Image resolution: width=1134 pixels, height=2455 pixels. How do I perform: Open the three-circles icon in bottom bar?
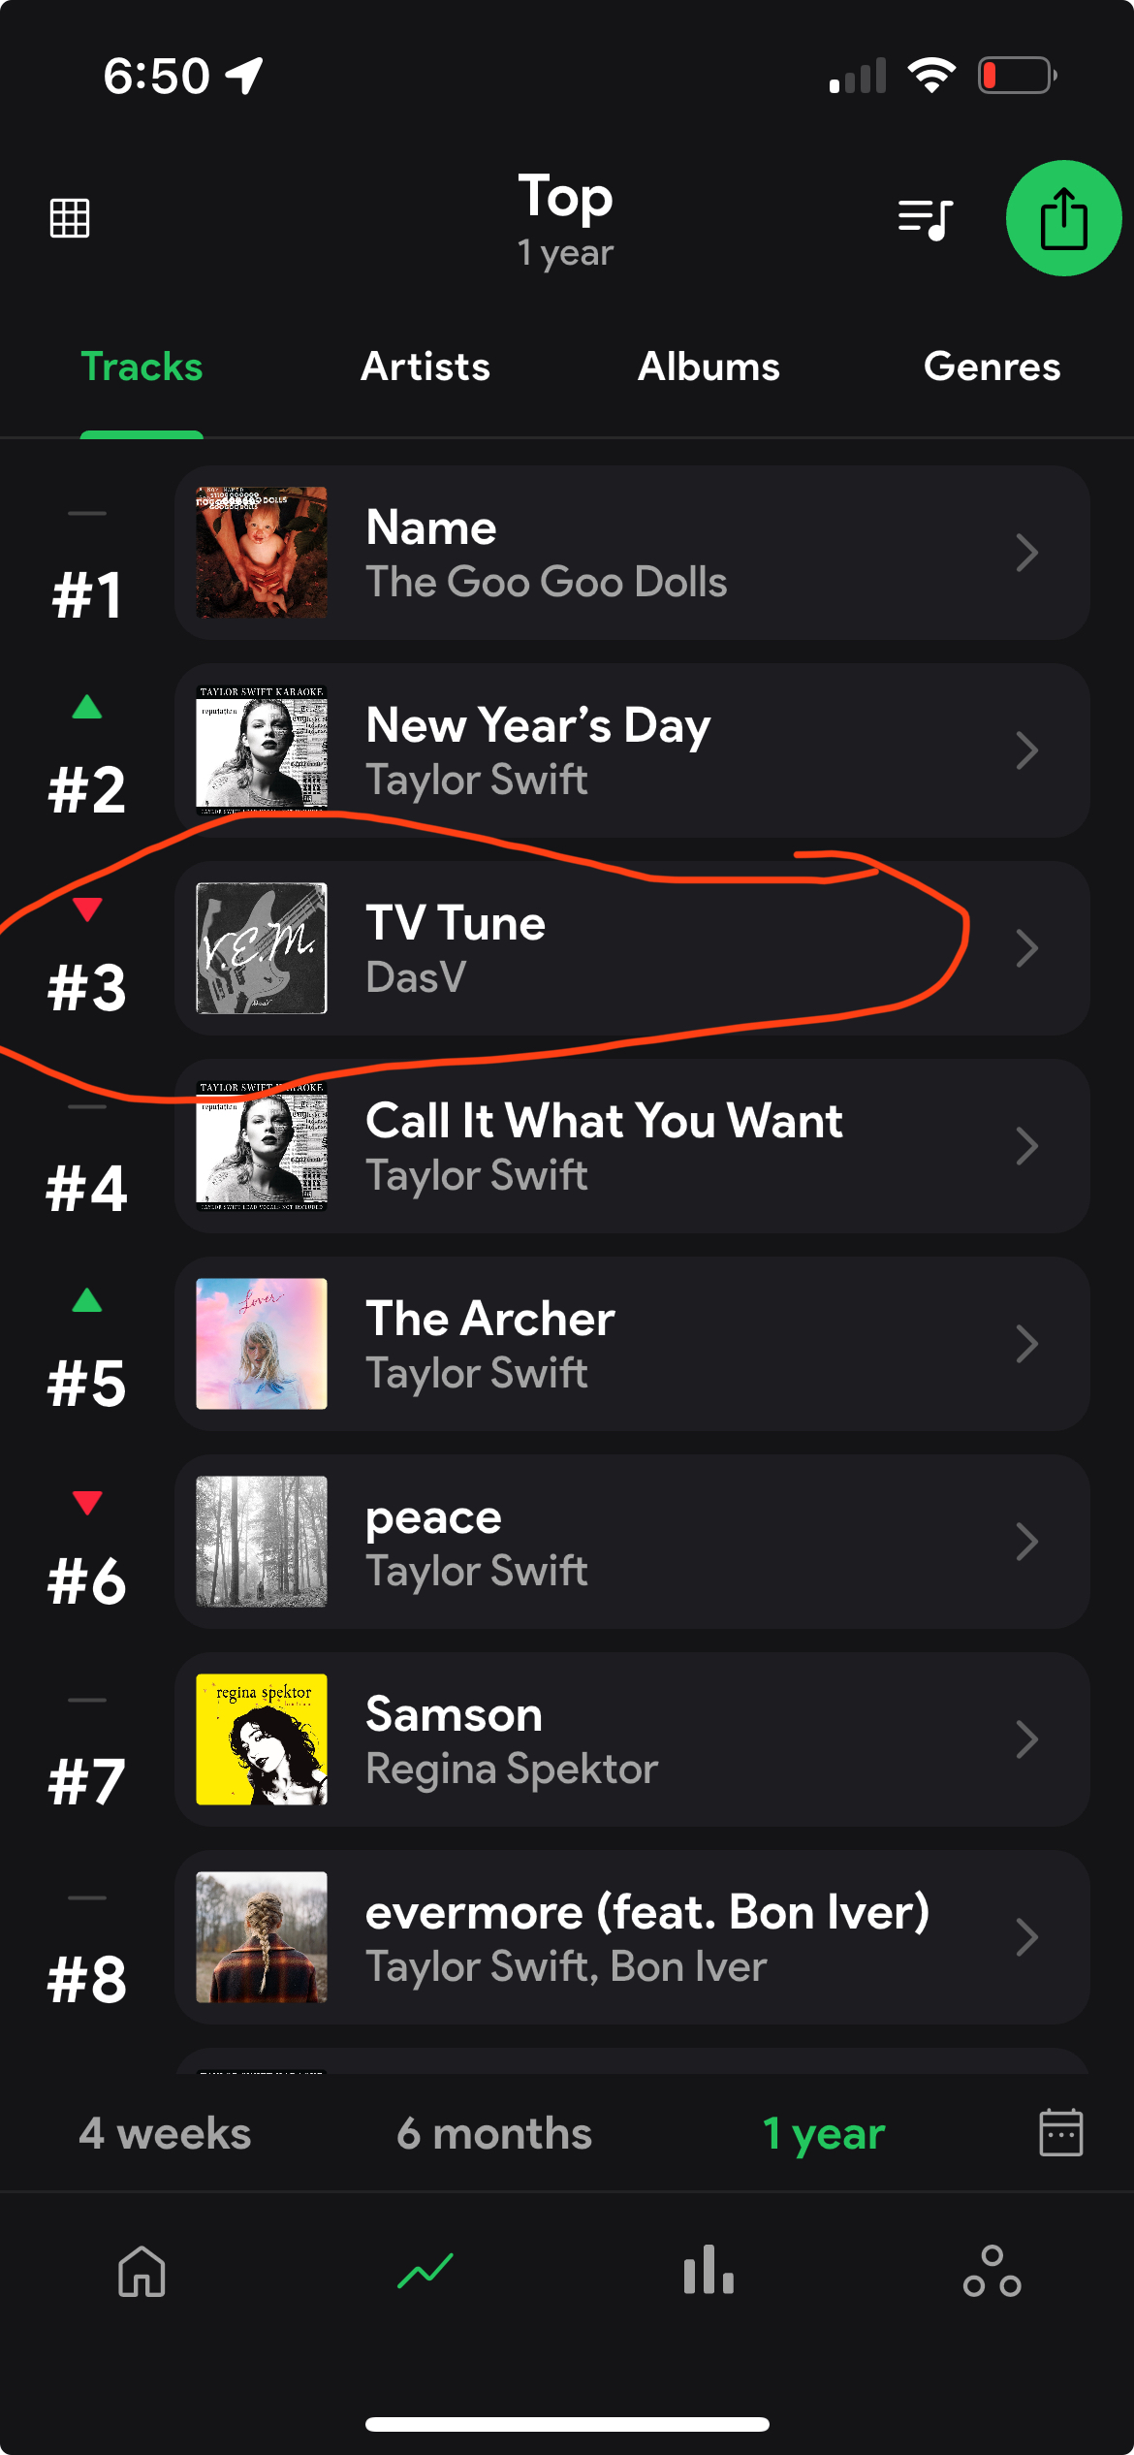tap(992, 2271)
